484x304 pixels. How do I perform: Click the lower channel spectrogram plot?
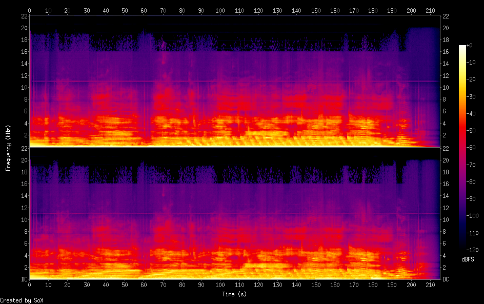tap(234, 213)
